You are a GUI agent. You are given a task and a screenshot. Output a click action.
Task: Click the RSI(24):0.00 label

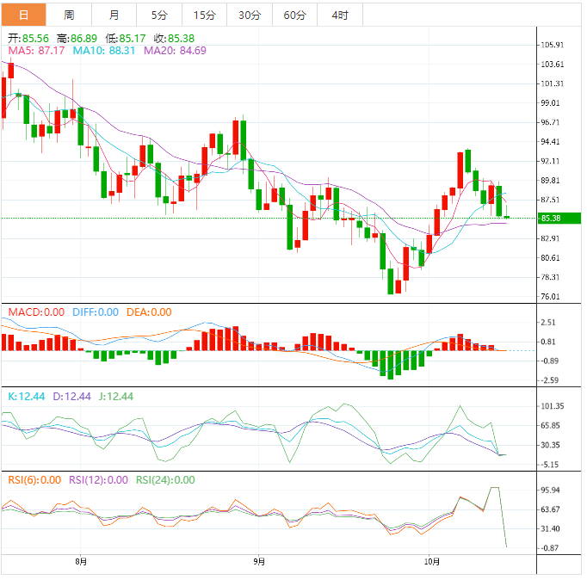click(x=165, y=480)
